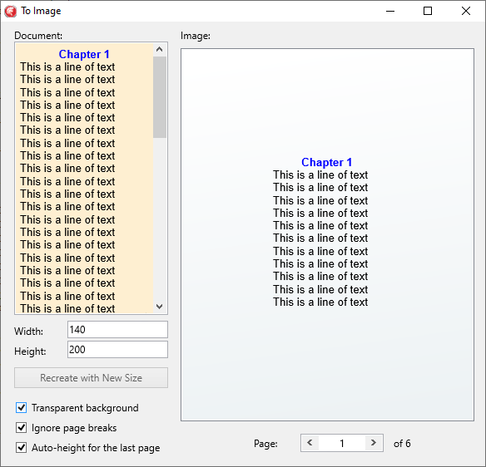Click the image preview Chapter 1 title
Screen dimensions: 486x467
point(327,162)
